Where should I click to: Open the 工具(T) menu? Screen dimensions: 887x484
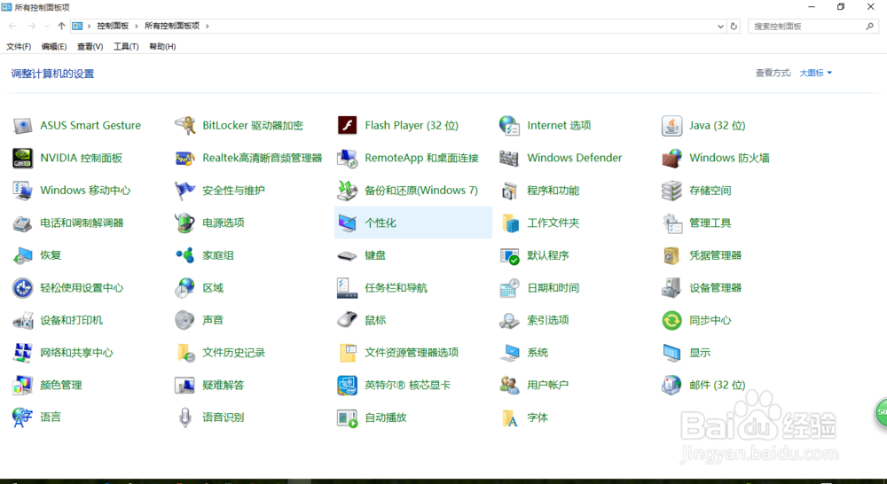click(x=126, y=47)
